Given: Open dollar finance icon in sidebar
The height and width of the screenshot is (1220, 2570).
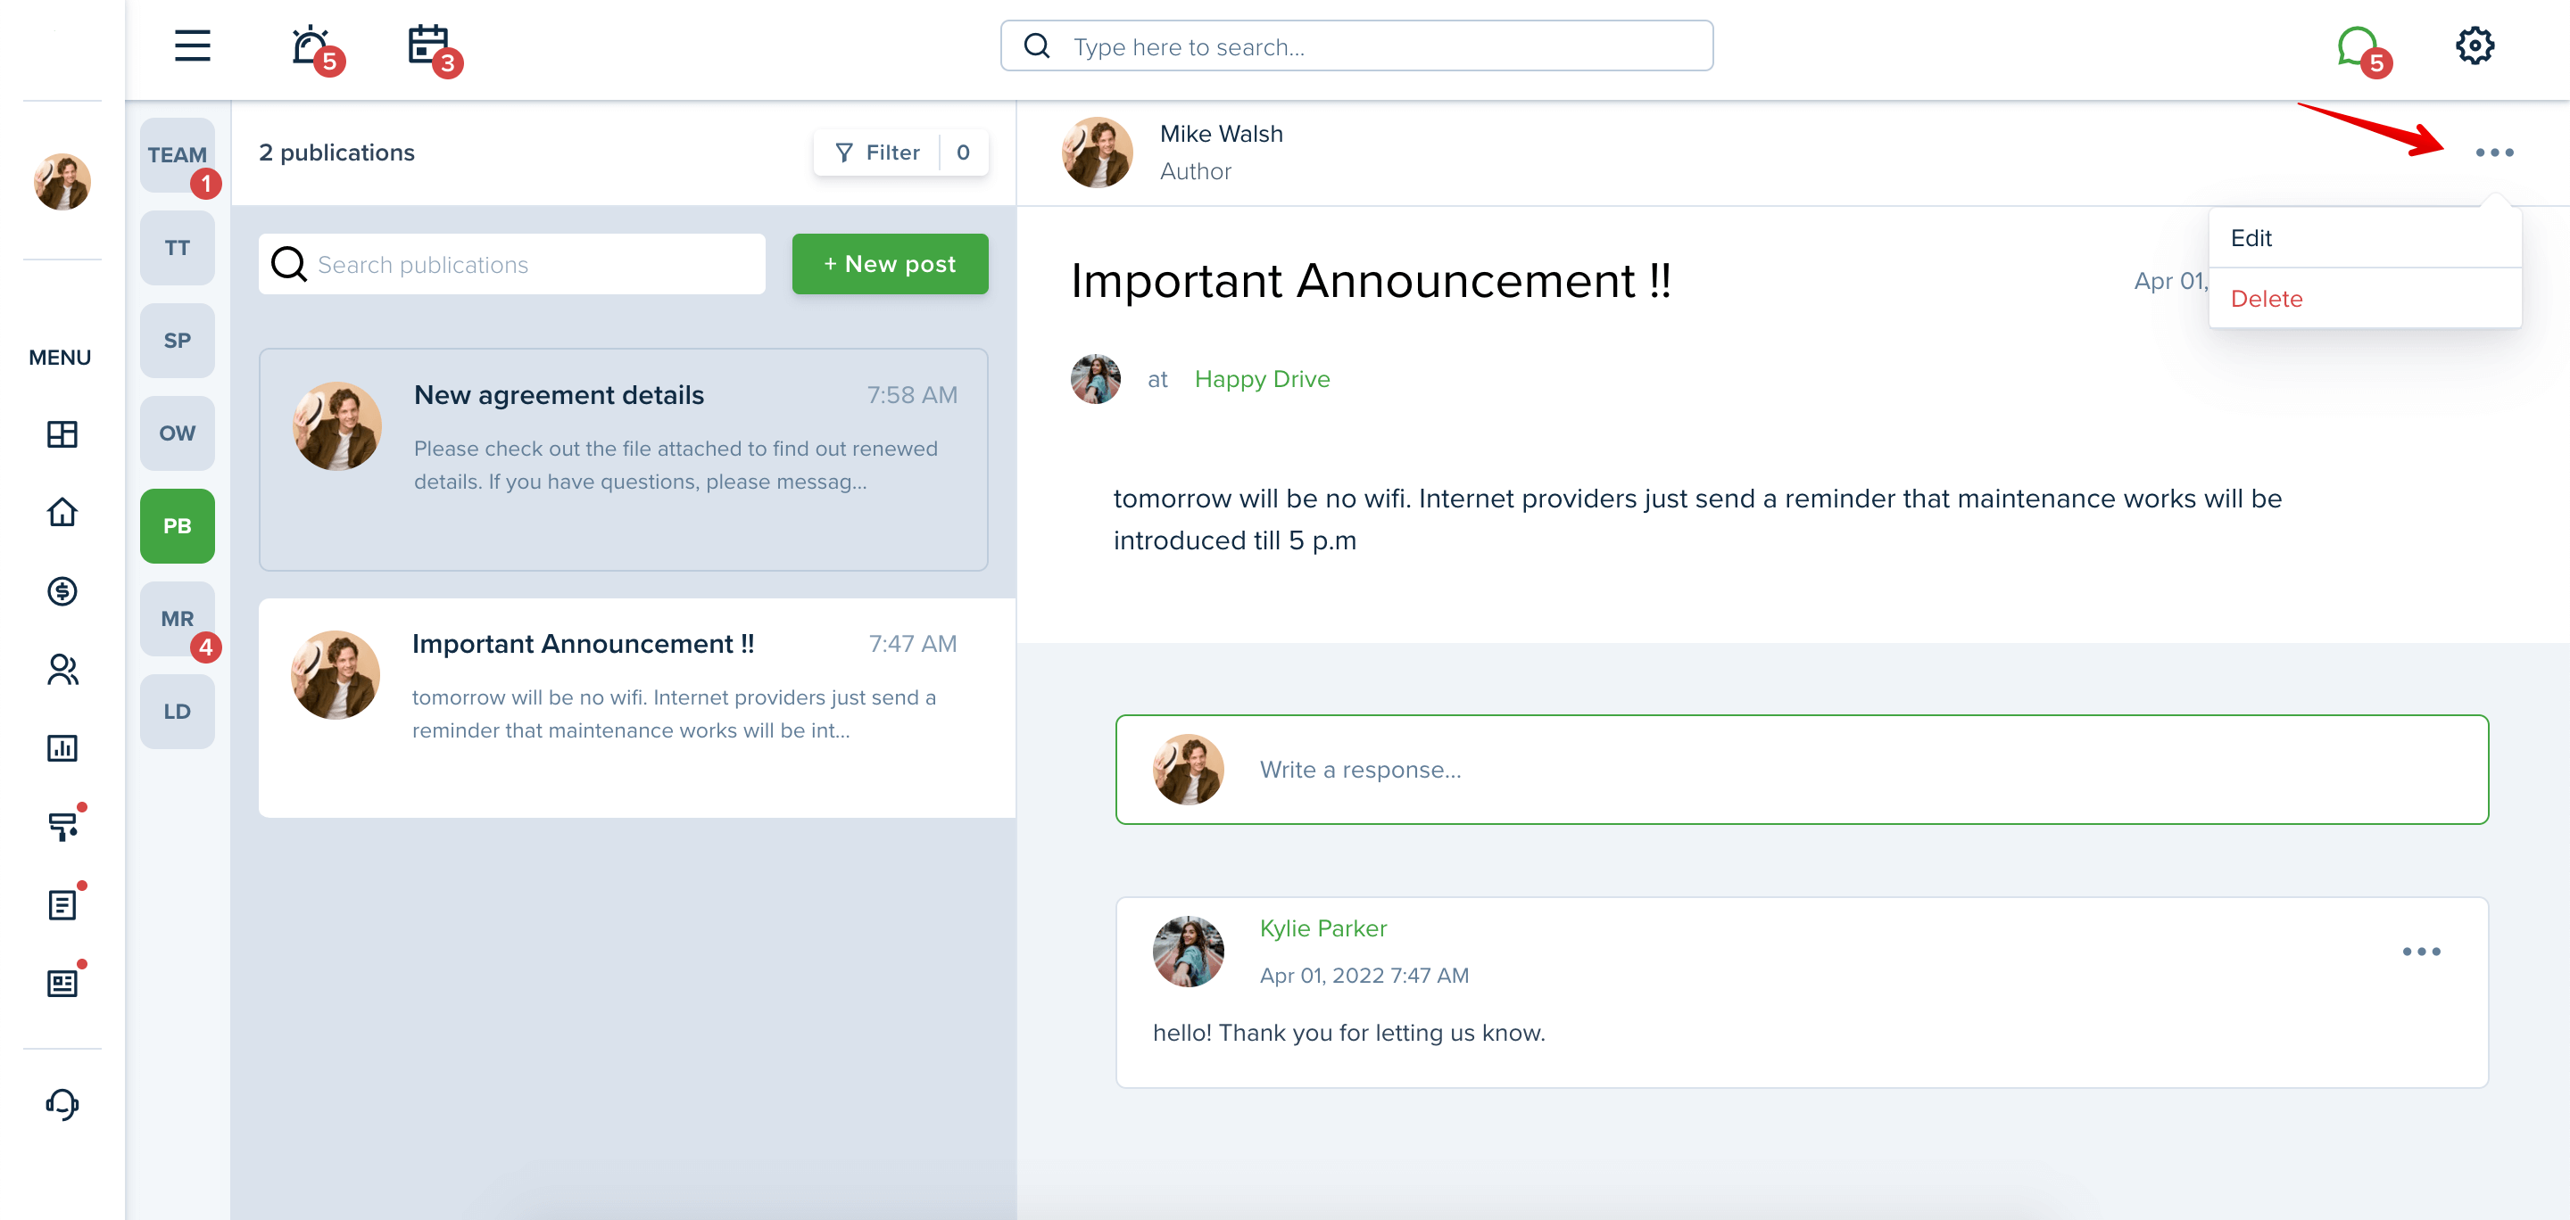Looking at the screenshot, I should [62, 591].
